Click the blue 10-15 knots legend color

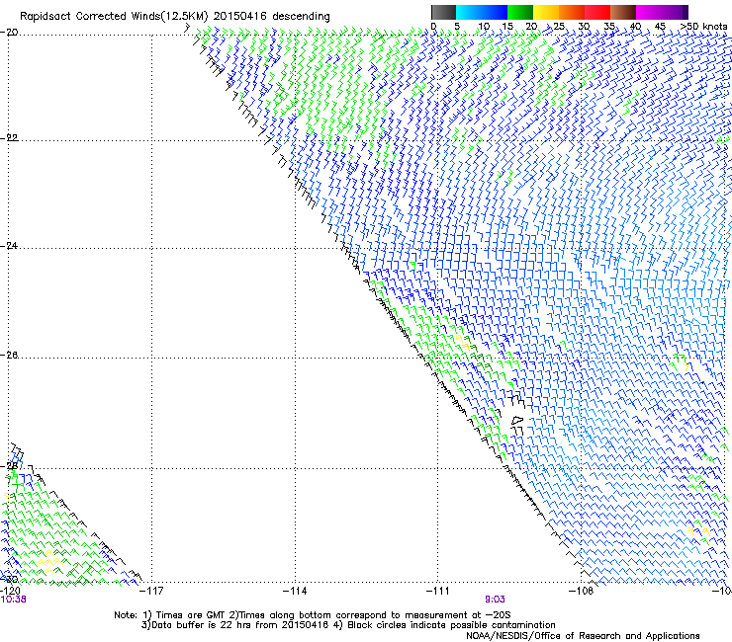495,12
